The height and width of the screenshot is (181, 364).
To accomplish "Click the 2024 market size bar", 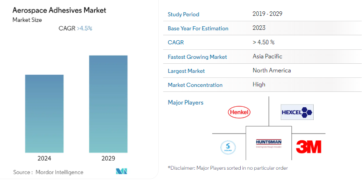I will [44, 114].
